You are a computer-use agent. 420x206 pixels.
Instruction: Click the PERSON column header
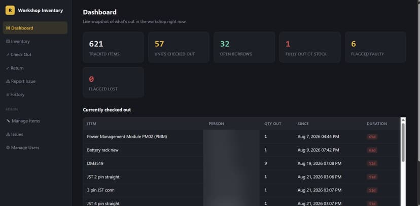click(216, 124)
